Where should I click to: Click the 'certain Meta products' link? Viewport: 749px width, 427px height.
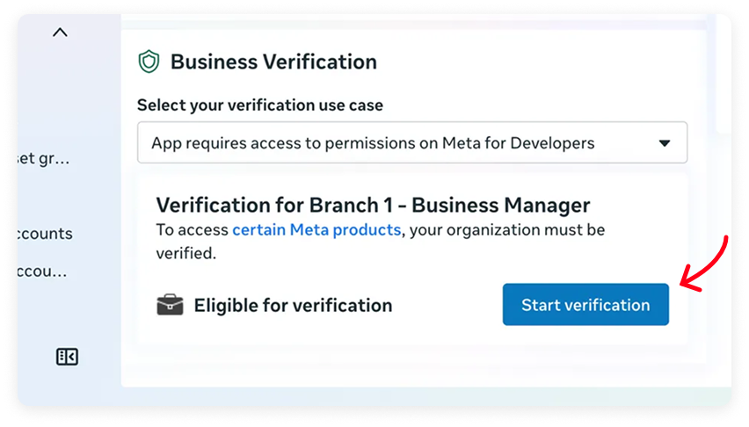coord(316,230)
